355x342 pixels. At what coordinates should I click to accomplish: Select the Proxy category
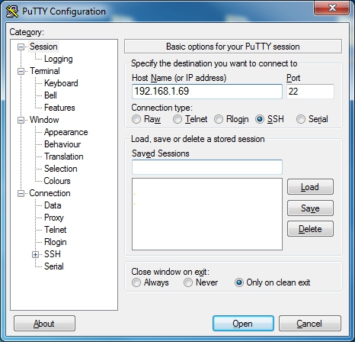[54, 218]
